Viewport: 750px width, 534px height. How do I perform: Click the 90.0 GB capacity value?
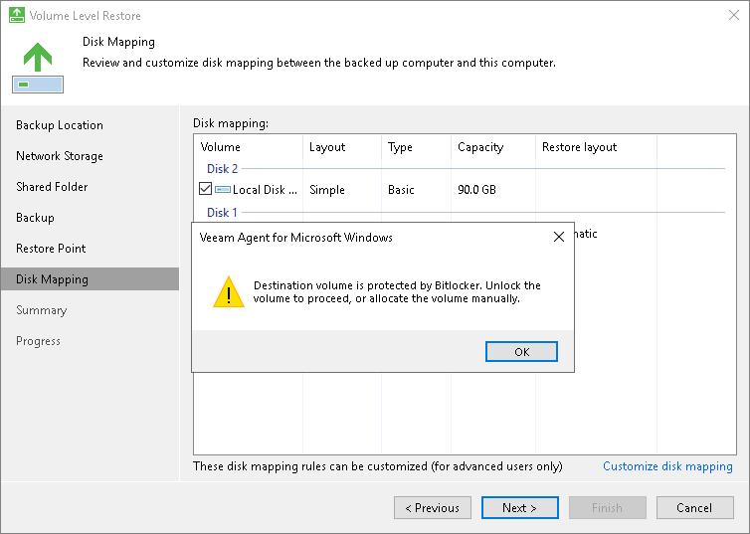(476, 190)
